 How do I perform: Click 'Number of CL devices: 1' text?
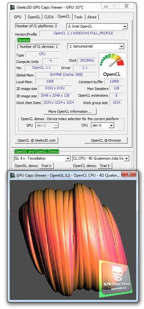tap(39, 47)
